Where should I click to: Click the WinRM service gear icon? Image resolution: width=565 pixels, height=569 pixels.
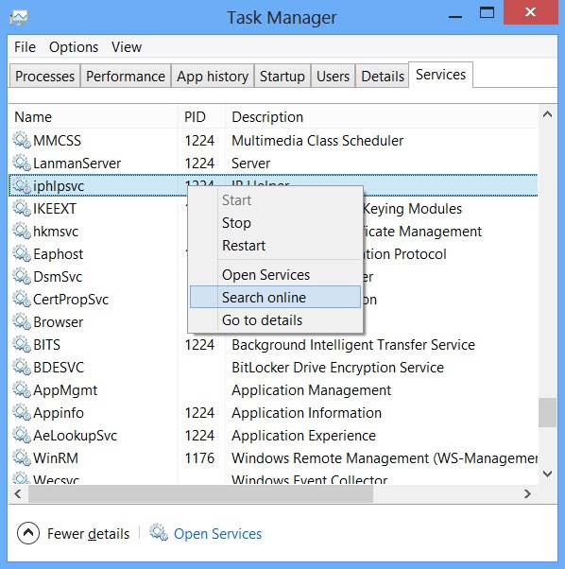(22, 458)
